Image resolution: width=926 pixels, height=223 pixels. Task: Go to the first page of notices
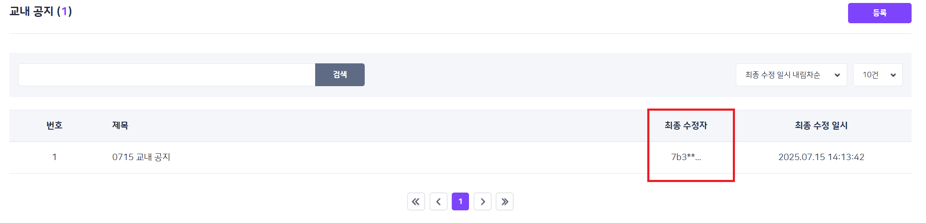(x=416, y=201)
